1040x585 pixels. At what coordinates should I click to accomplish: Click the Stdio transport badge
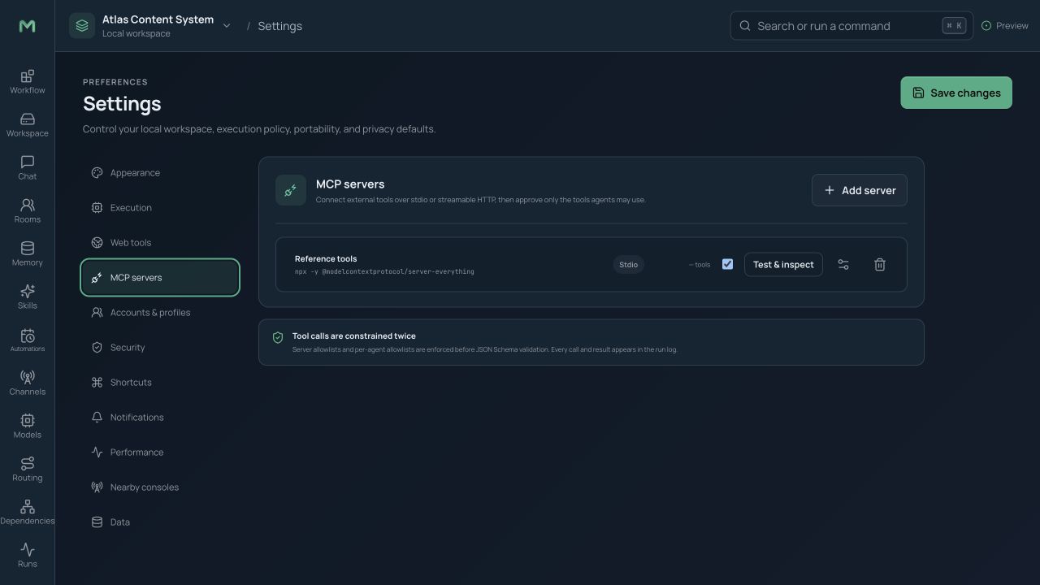tap(628, 264)
